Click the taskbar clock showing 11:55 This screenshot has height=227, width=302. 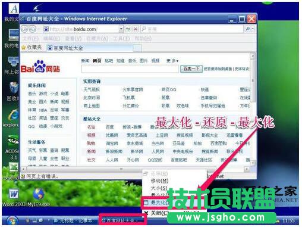click(x=288, y=220)
